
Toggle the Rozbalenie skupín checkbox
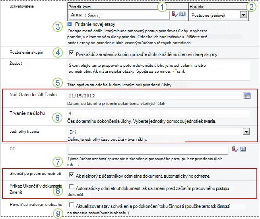coord(71,53)
